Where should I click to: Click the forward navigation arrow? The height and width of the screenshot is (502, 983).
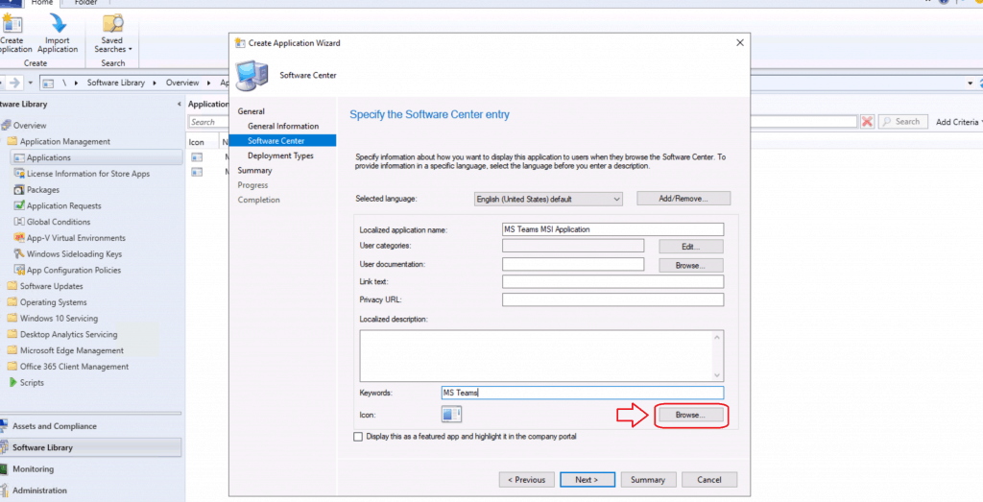14,83
